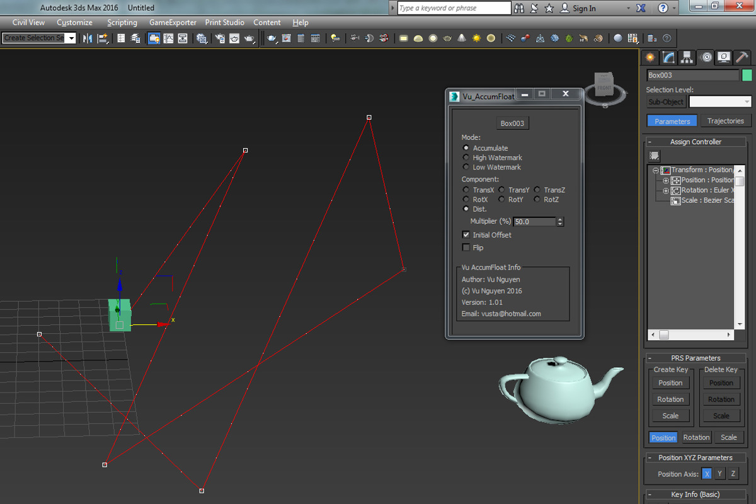Image resolution: width=756 pixels, height=504 pixels.
Task: Open the Modify command panel tab
Action: click(668, 57)
